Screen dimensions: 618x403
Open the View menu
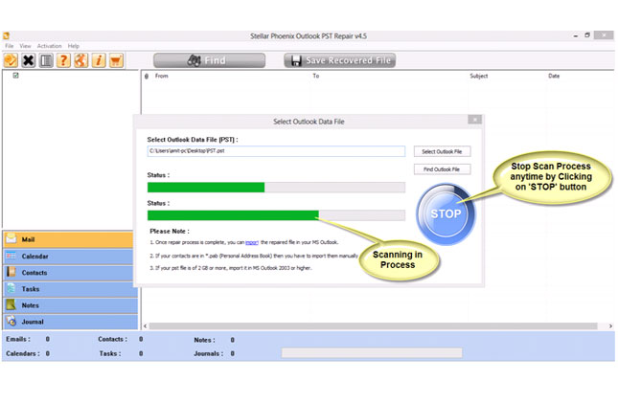(x=25, y=46)
